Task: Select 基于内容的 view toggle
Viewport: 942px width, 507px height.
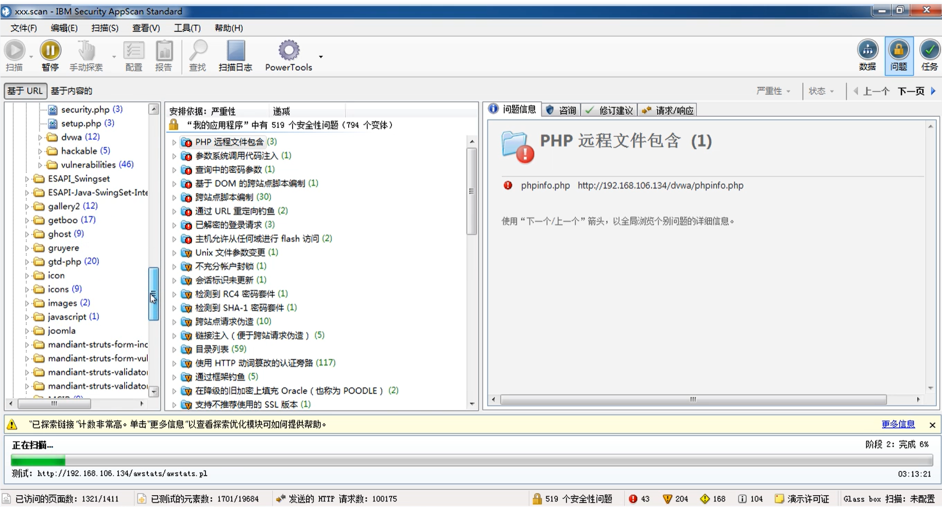Action: [x=72, y=91]
